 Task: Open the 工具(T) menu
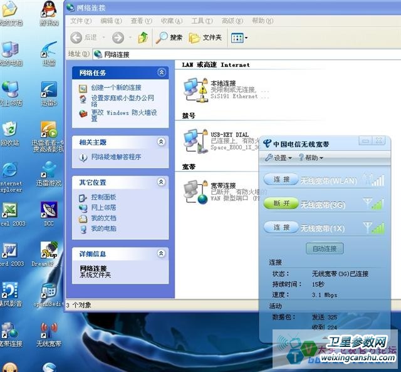(202, 21)
